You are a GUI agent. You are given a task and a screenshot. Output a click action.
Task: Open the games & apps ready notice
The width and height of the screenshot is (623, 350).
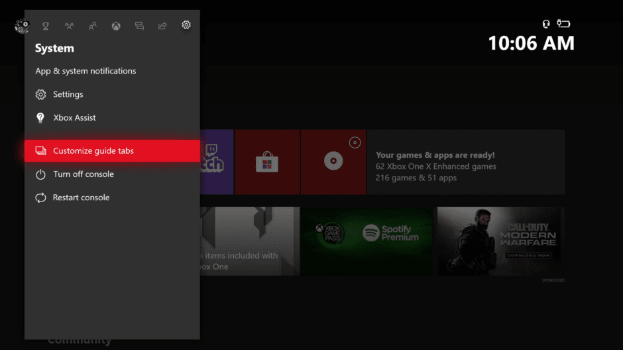[465, 162]
